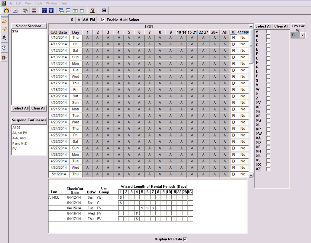This screenshot has width=311, height=243.
Task: Click the gray table-report toolbar icon
Action: tap(25, 11)
